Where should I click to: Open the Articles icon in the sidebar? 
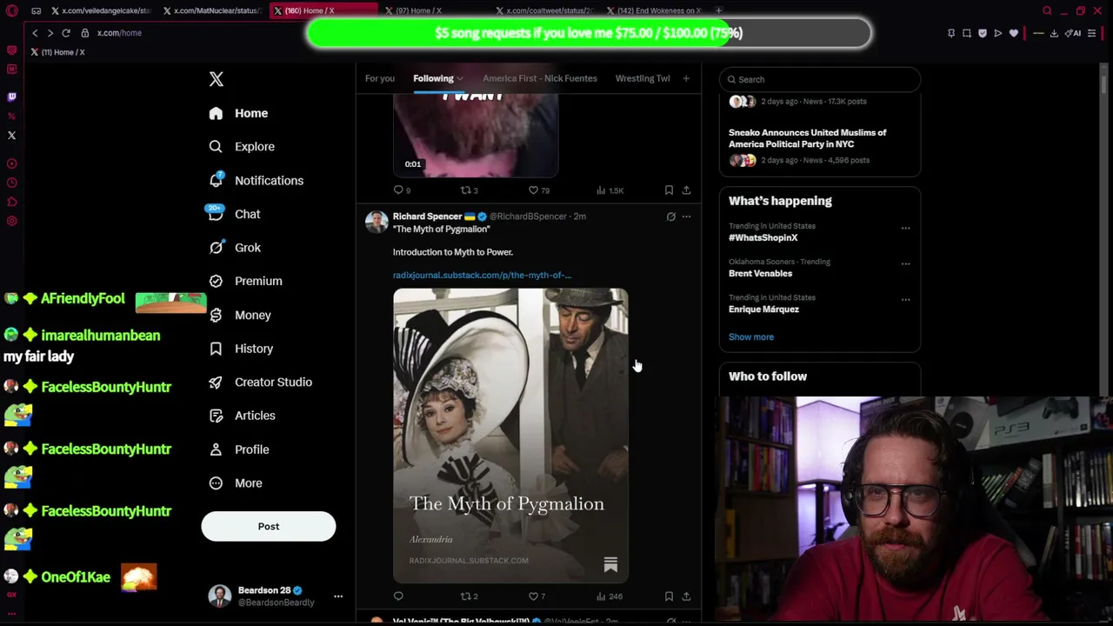tap(216, 416)
